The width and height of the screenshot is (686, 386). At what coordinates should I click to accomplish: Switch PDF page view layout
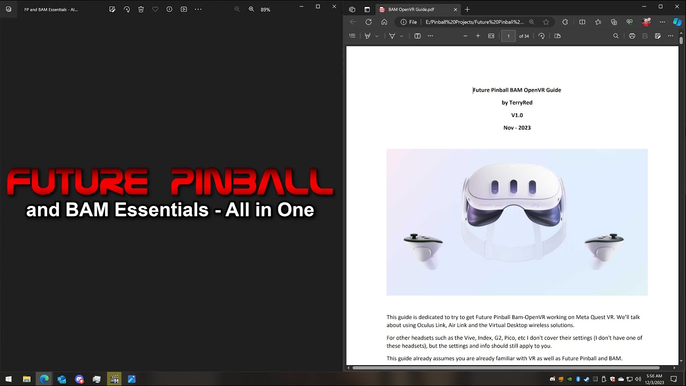point(557,36)
